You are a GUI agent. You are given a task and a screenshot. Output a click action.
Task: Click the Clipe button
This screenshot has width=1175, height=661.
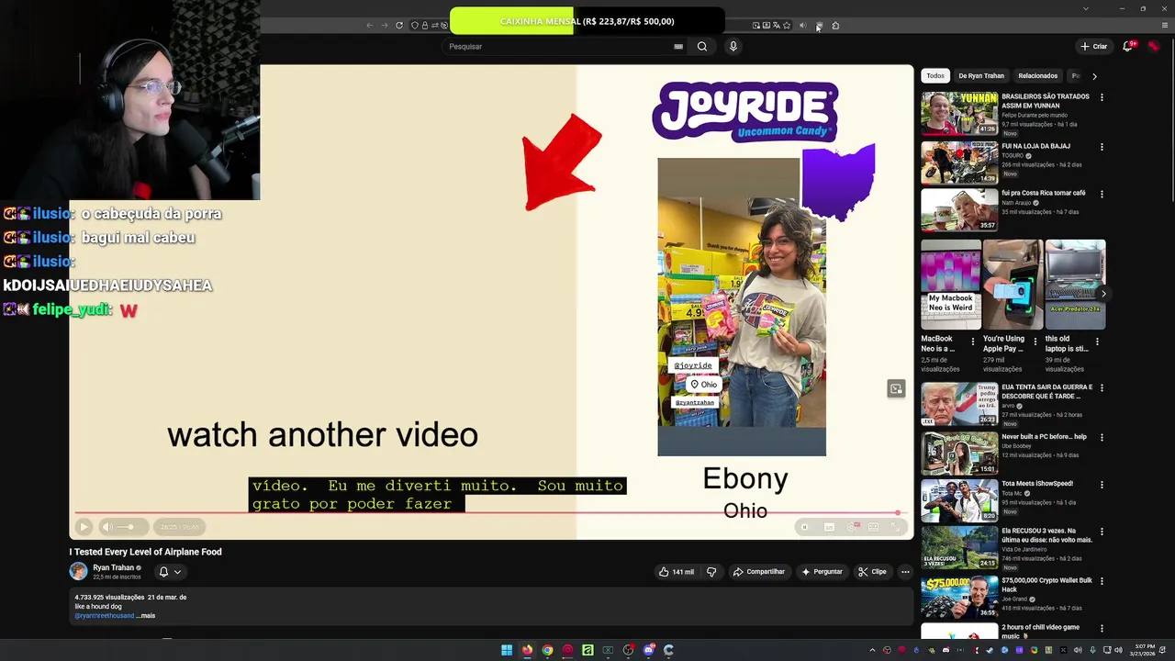click(x=872, y=572)
